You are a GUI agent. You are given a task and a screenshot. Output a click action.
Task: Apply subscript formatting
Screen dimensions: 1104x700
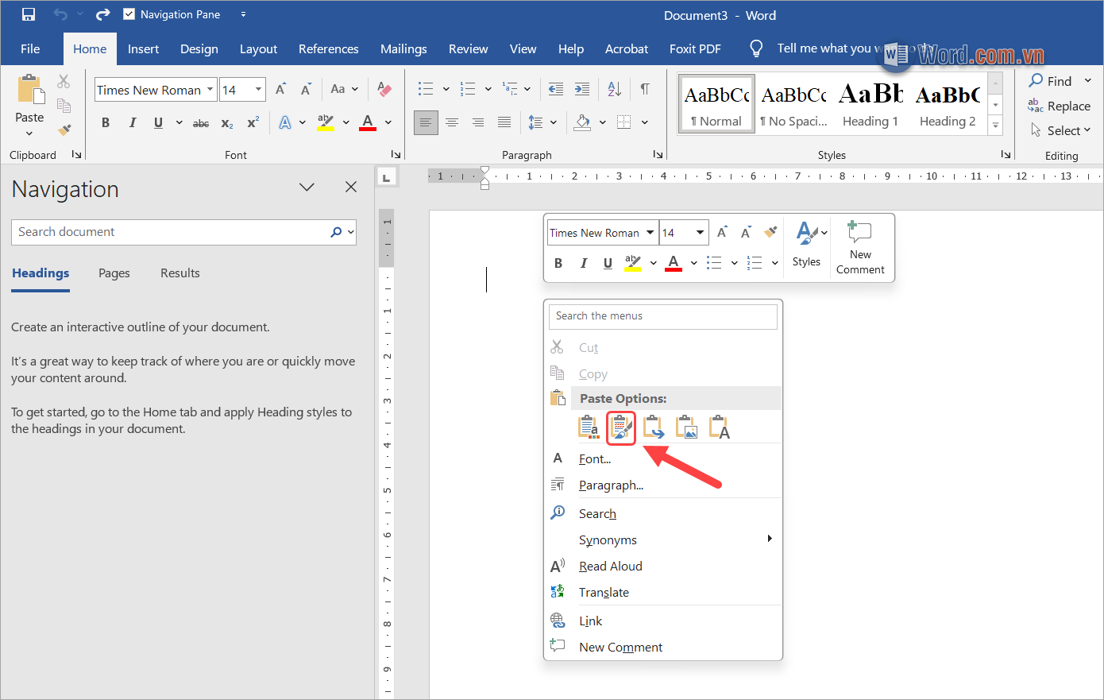[x=227, y=123]
